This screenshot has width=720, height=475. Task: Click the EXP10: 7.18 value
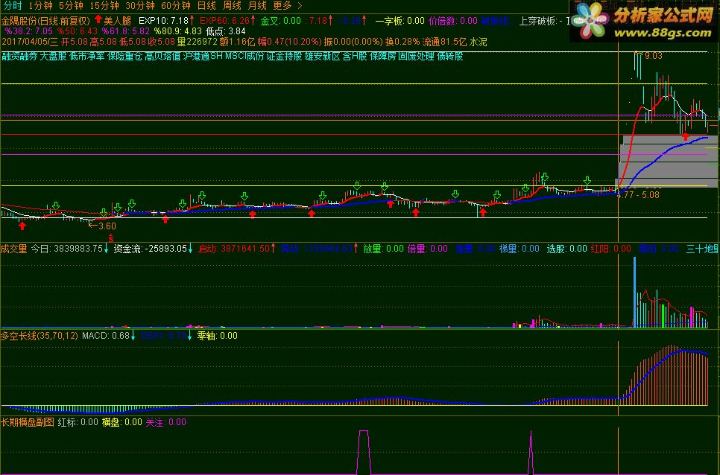[163, 21]
